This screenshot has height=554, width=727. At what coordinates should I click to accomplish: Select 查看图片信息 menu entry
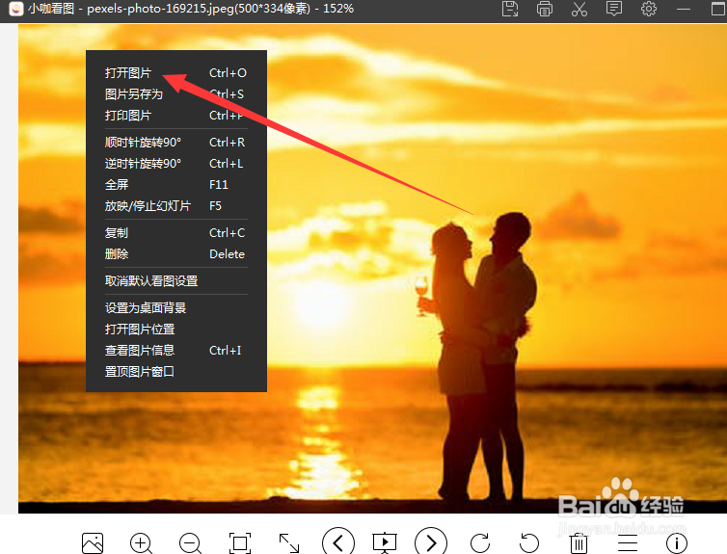176,350
